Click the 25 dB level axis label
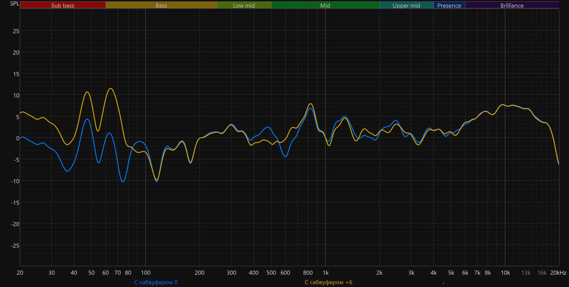Screen dimensions: 569x287 [16, 31]
